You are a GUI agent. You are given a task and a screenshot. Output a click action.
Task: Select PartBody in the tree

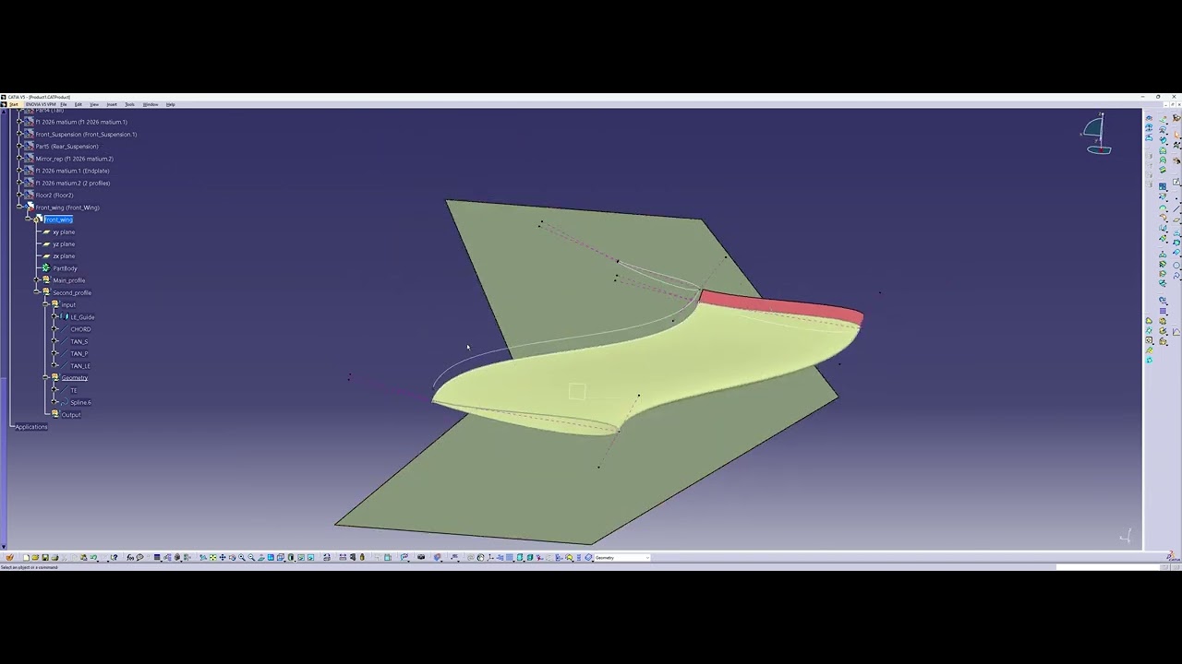click(66, 268)
